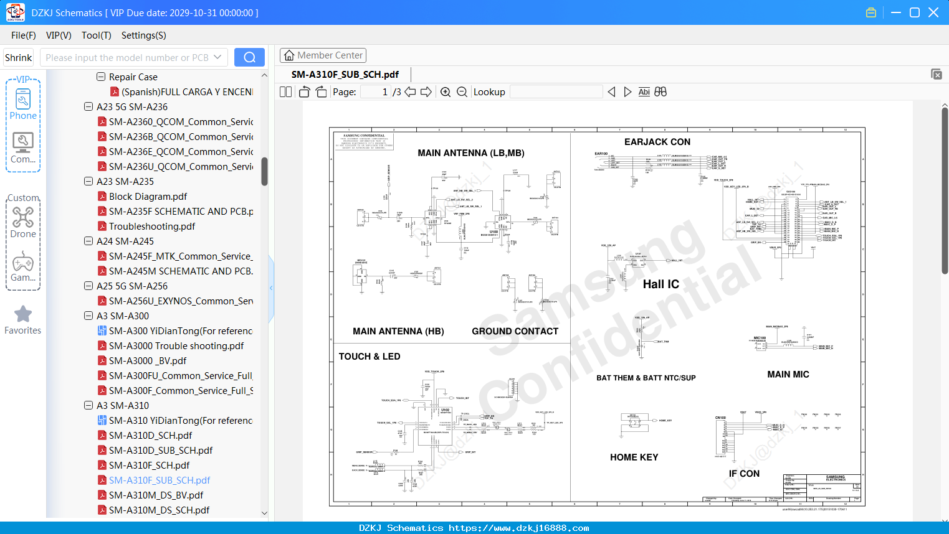Toggle the two-page view icon
Screen dimensions: 949x534
285,91
